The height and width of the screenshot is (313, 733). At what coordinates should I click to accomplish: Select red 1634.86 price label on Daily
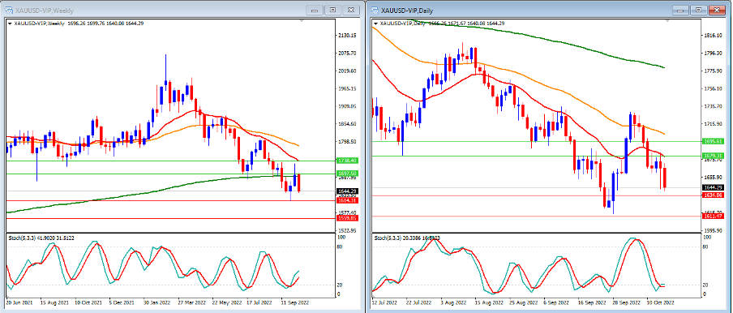pyautogui.click(x=714, y=195)
